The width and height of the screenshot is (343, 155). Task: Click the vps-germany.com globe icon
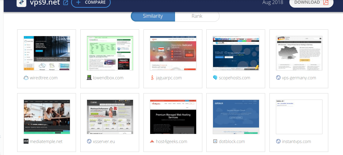pyautogui.click(x=278, y=77)
